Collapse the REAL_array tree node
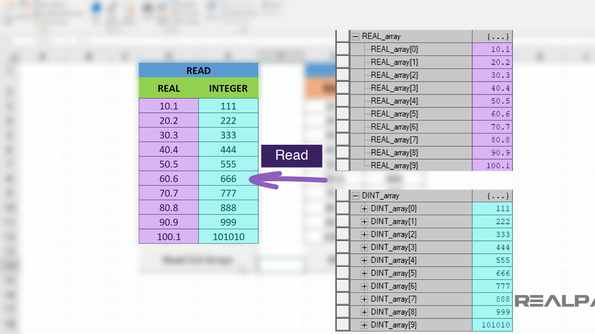This screenshot has height=334, width=595. [355, 36]
